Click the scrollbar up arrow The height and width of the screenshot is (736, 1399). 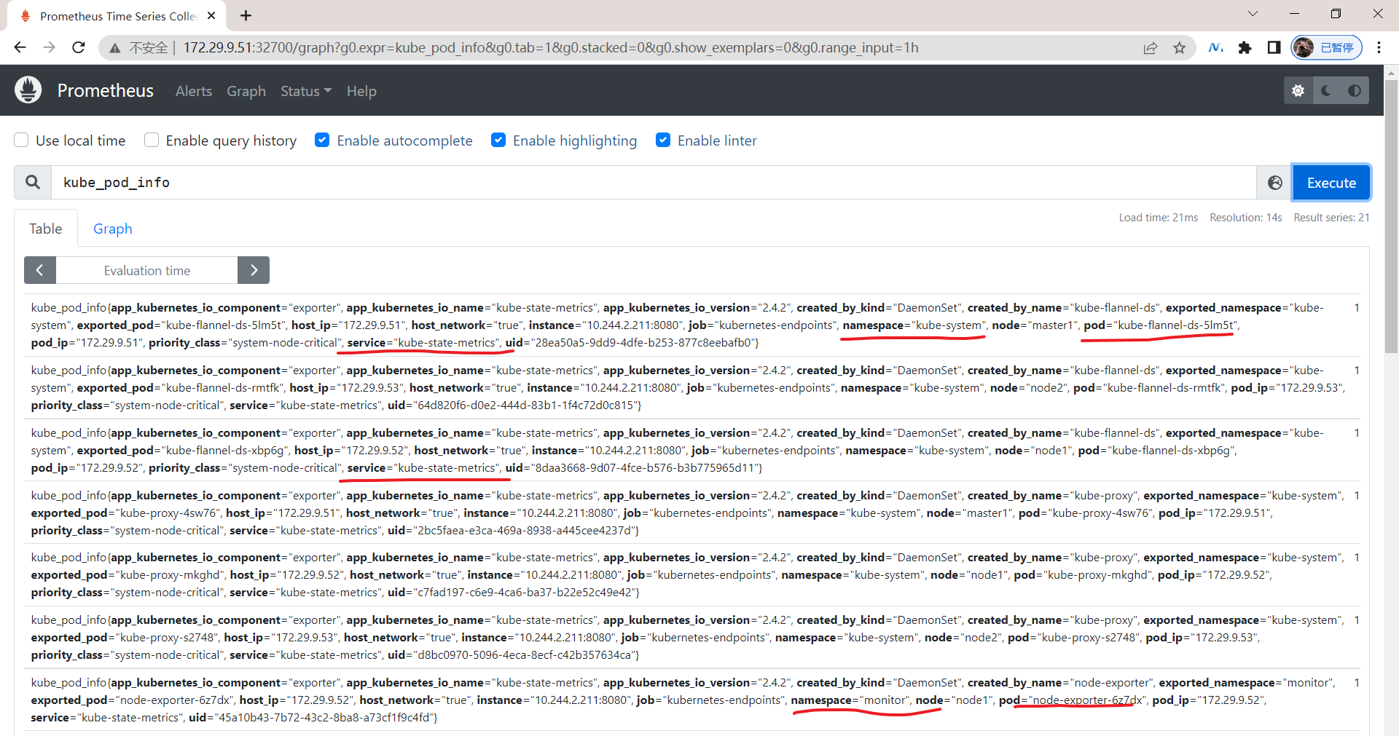click(1391, 72)
